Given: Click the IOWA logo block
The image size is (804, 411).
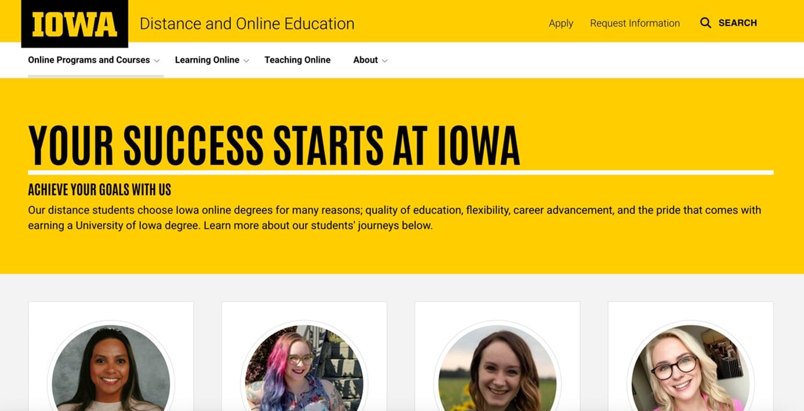Looking at the screenshot, I should point(74,24).
